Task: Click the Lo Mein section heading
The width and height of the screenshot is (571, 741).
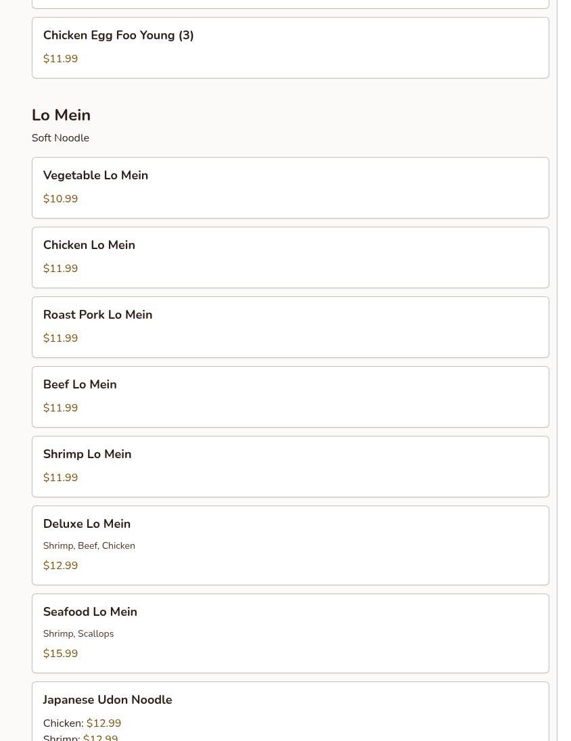Action: 61,115
